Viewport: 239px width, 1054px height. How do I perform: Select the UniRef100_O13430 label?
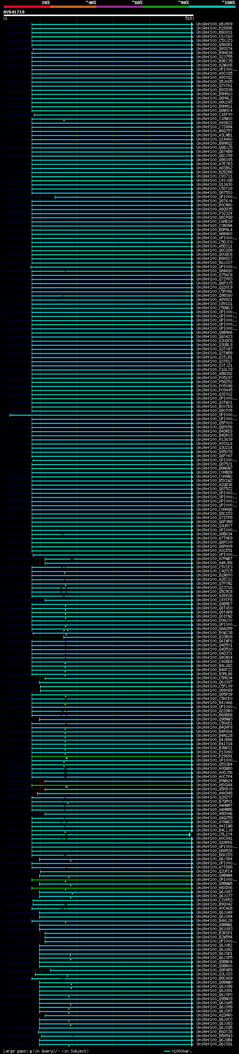point(214,185)
